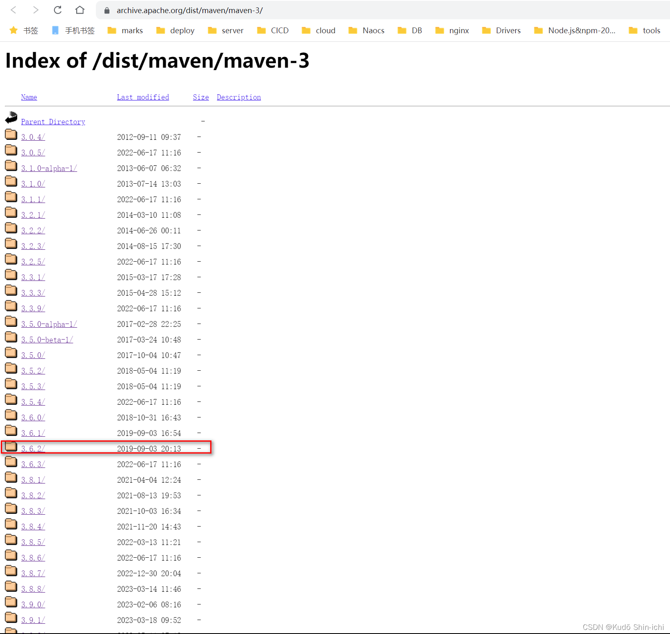Screen dimensions: 670x634
Task: Open the tools bookmark folder
Action: coord(645,30)
